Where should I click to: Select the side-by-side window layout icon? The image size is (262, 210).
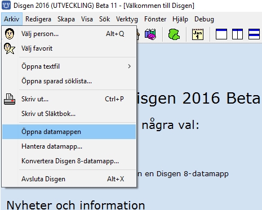[x=237, y=34]
